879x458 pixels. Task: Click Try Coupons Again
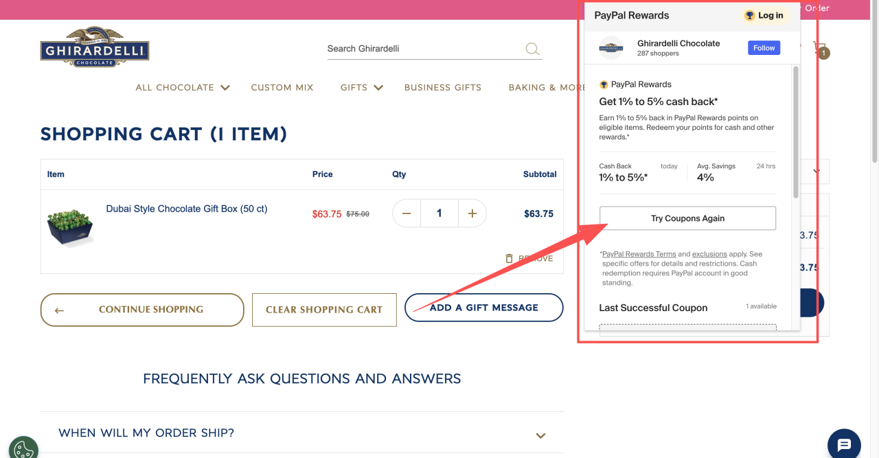click(687, 218)
